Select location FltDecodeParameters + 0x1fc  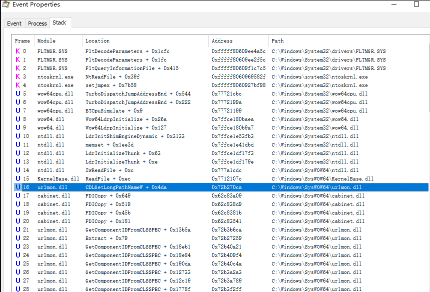[126, 59]
